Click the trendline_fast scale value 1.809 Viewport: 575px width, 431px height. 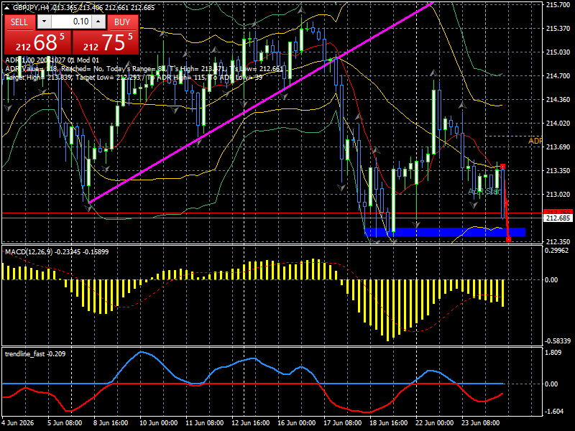click(553, 353)
